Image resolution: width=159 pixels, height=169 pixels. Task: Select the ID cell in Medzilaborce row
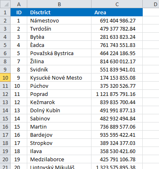tap(19, 159)
